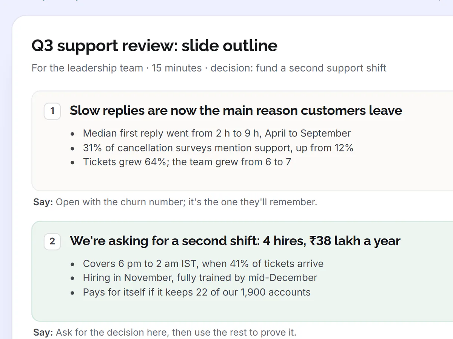453x339 pixels.
Task: Click the slide number 2 badge
Action: point(52,241)
